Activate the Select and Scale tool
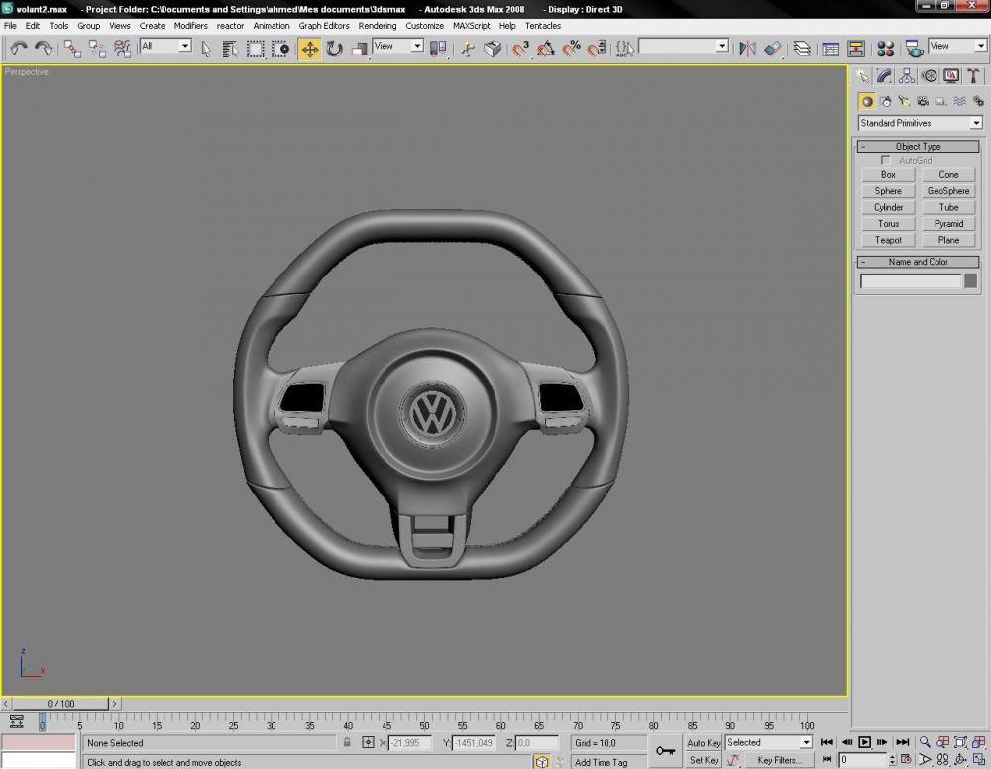The image size is (991, 769). [x=359, y=49]
